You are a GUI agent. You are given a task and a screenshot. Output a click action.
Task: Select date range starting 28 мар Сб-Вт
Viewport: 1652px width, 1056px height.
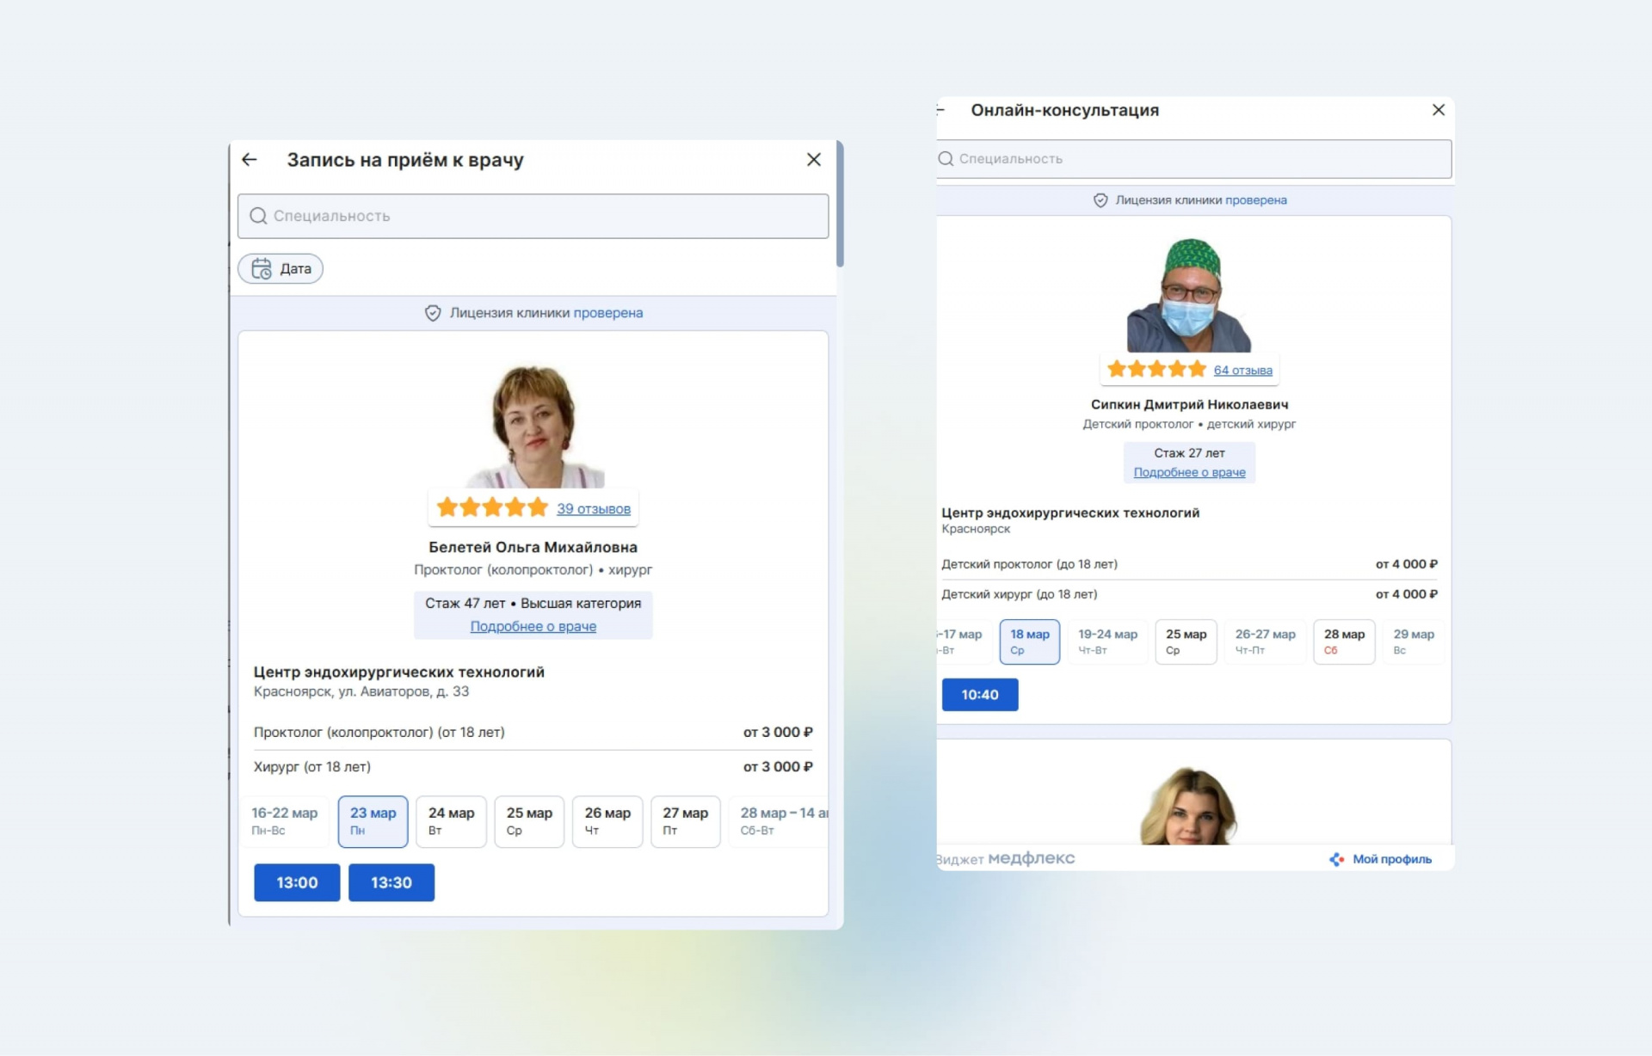pos(779,821)
